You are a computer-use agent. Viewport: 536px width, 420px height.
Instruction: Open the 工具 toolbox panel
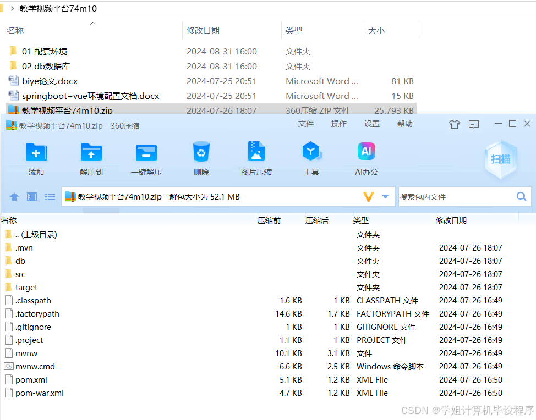tap(311, 159)
